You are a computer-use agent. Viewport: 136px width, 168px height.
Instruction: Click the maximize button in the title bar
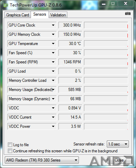click(113, 4)
